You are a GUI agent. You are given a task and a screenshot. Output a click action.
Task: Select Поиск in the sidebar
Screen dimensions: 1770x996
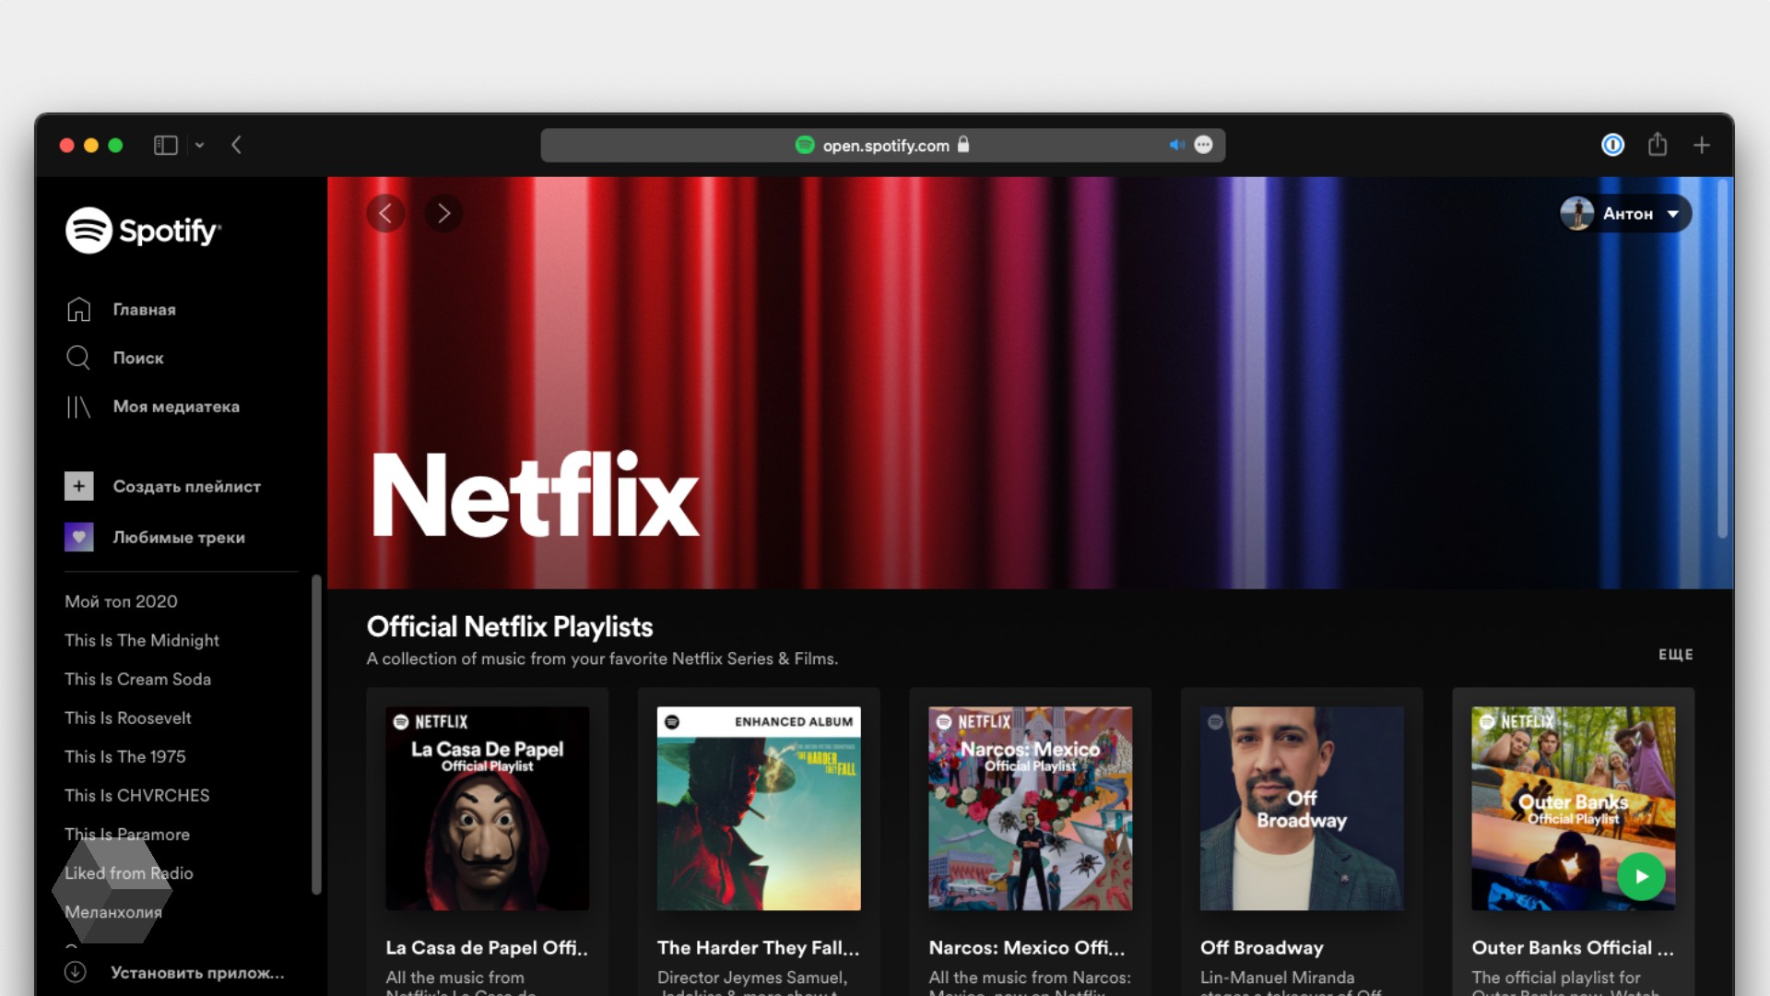(138, 358)
